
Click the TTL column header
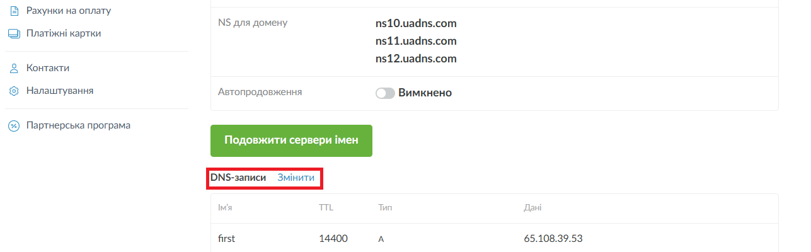click(x=326, y=207)
